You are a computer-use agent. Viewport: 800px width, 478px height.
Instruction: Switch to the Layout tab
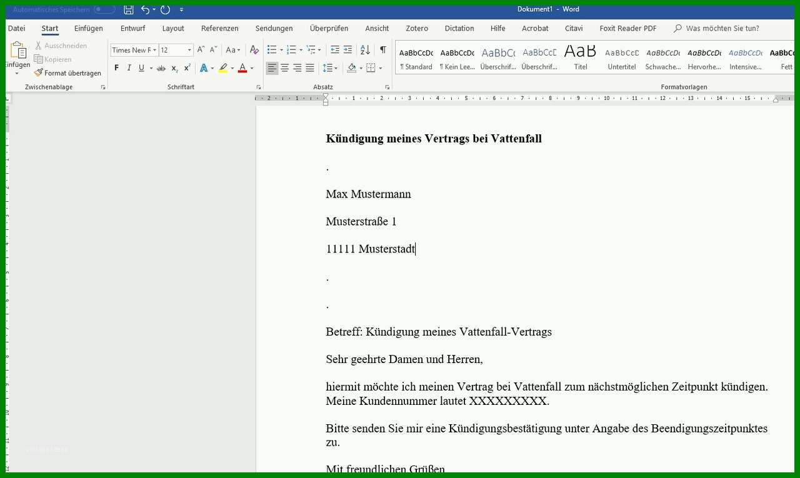173,28
